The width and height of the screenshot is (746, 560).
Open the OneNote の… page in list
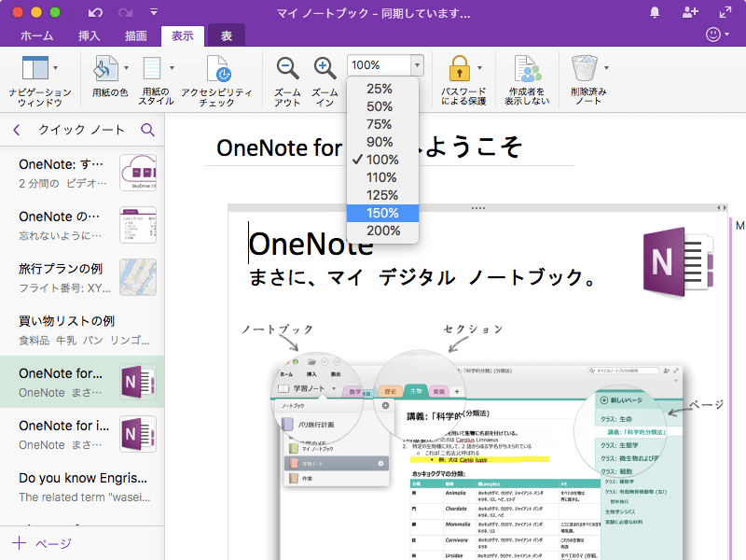(82, 225)
